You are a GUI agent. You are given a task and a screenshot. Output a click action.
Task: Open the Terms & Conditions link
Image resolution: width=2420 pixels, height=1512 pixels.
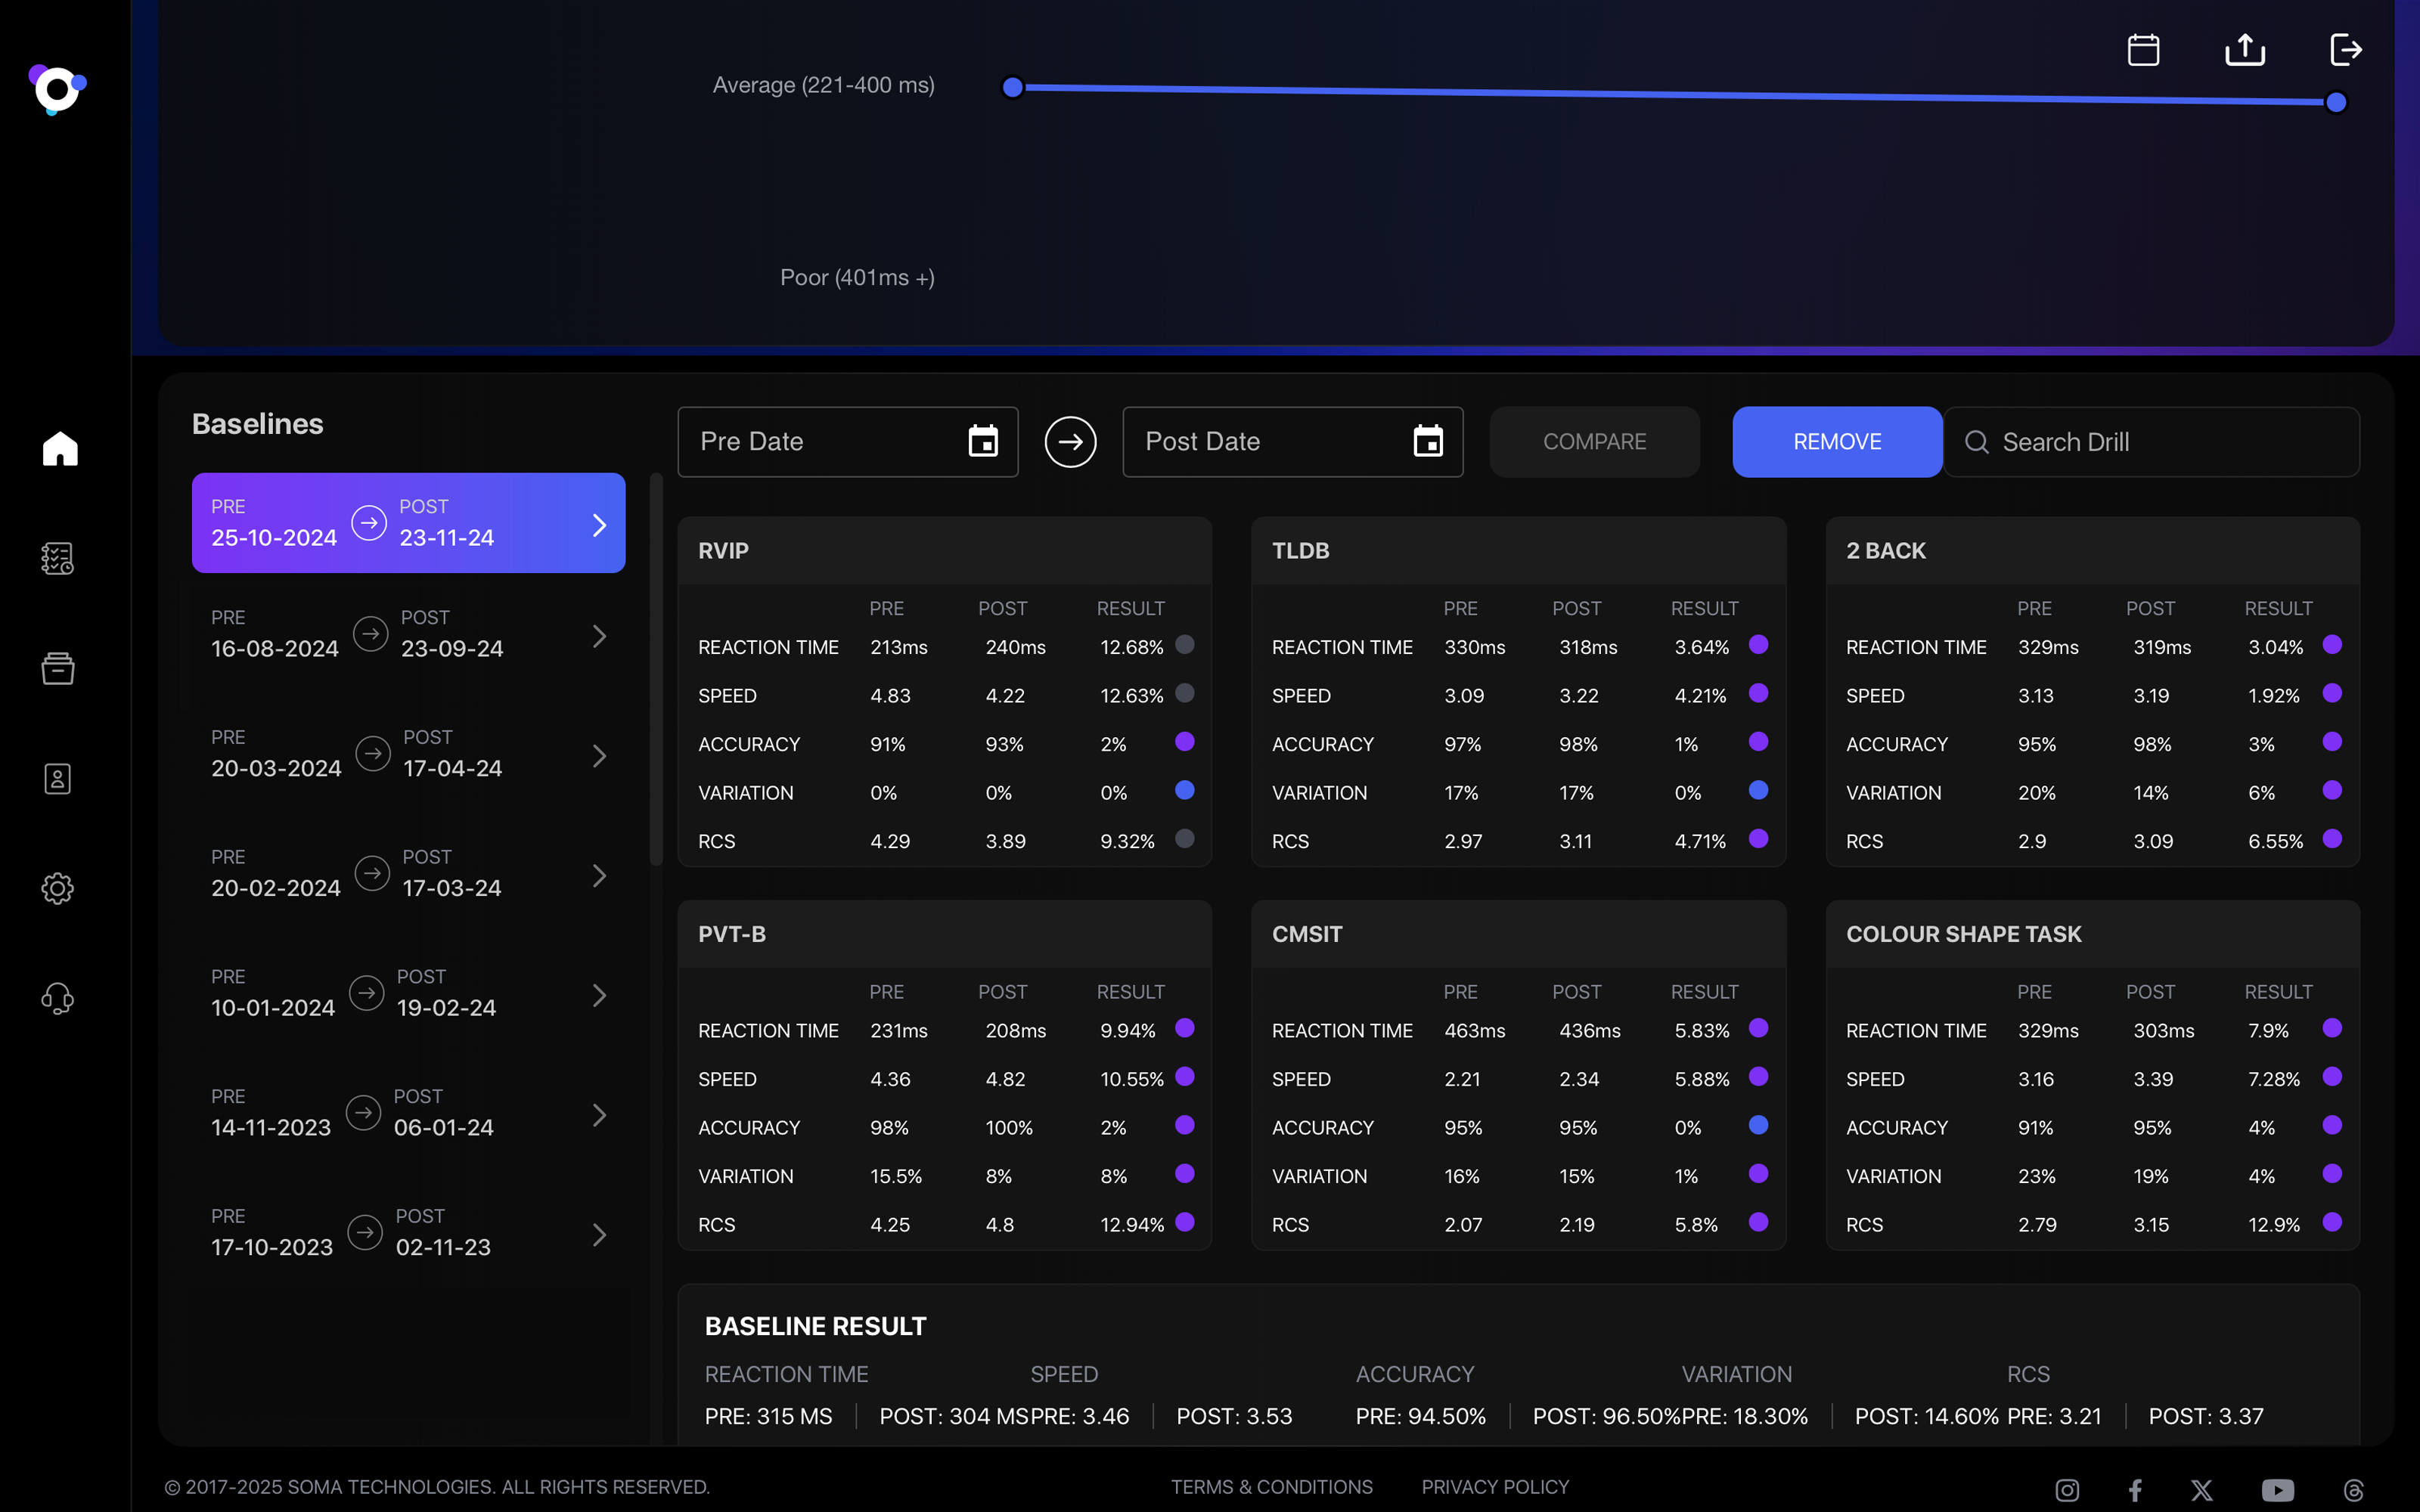click(1271, 1487)
